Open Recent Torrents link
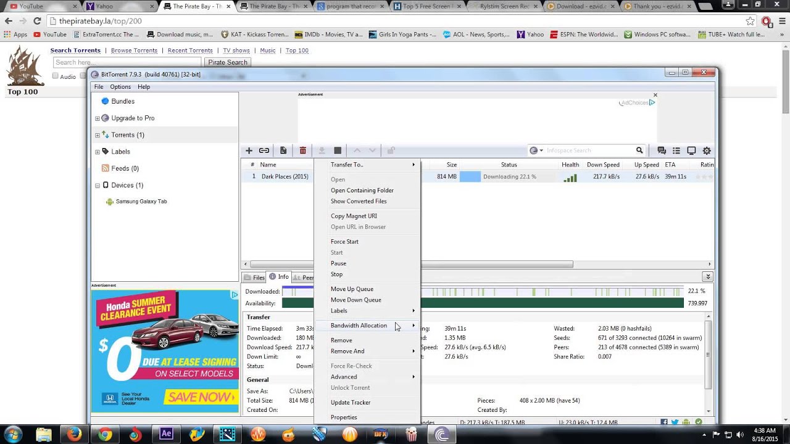 pyautogui.click(x=190, y=51)
